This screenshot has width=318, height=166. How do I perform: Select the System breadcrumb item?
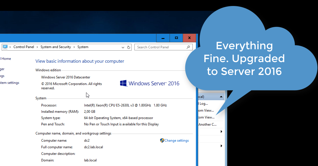(x=83, y=47)
